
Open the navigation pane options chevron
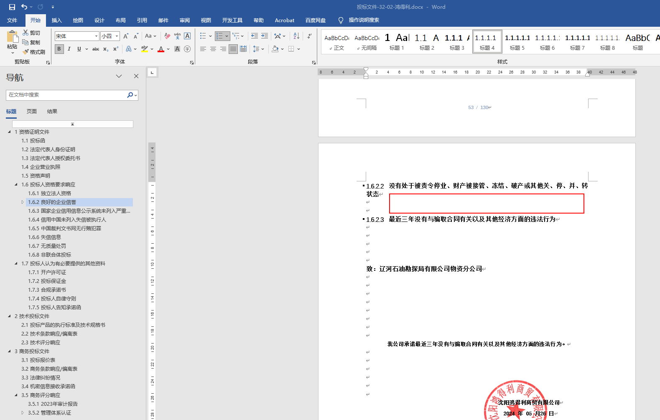coord(119,76)
